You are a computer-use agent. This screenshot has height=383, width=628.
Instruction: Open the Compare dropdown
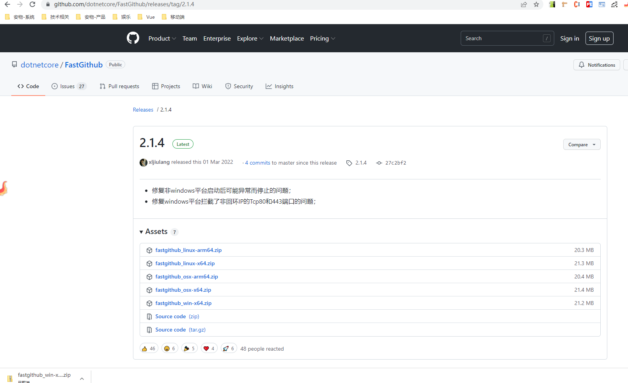[582, 144]
